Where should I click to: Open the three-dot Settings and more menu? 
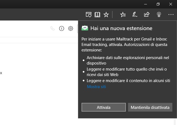pos(171,14)
